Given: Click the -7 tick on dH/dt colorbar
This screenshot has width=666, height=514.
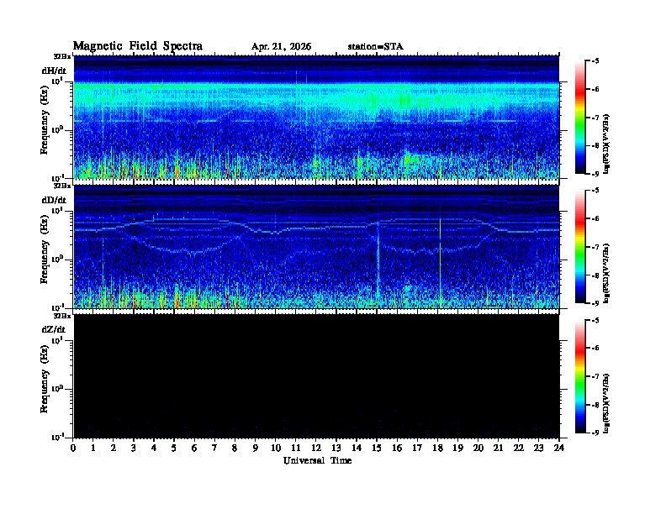Looking at the screenshot, I should 595,118.
